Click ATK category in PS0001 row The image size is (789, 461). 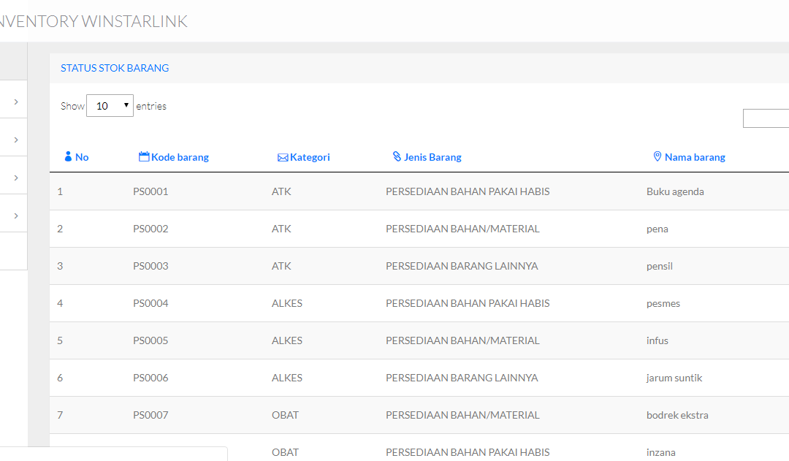(281, 191)
